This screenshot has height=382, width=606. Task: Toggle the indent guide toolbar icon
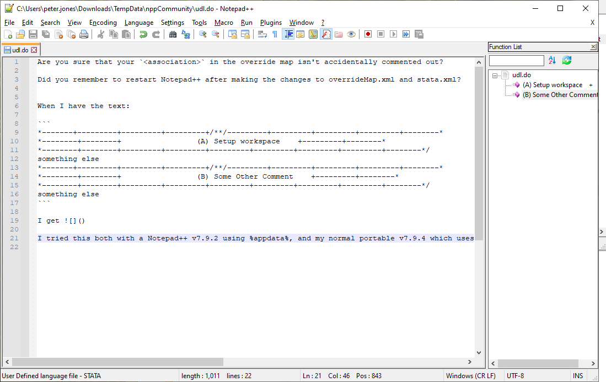pos(288,34)
